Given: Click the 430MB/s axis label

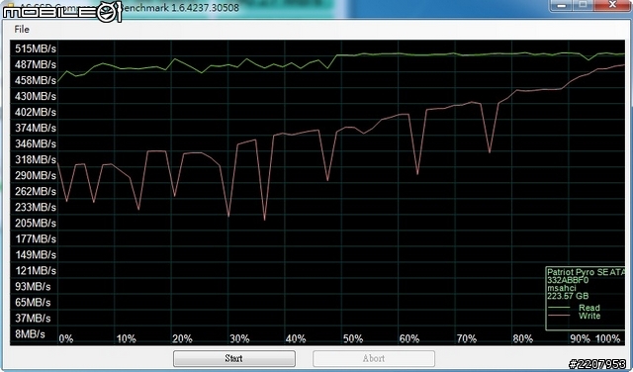Looking at the screenshot, I should [36, 96].
